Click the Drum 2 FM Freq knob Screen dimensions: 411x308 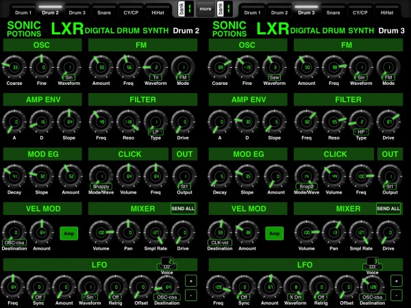point(129,67)
